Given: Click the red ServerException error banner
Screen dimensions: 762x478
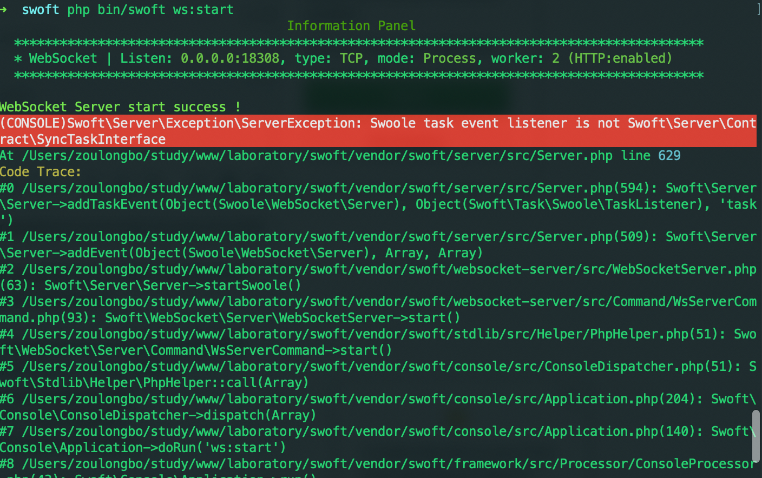Looking at the screenshot, I should point(379,130).
